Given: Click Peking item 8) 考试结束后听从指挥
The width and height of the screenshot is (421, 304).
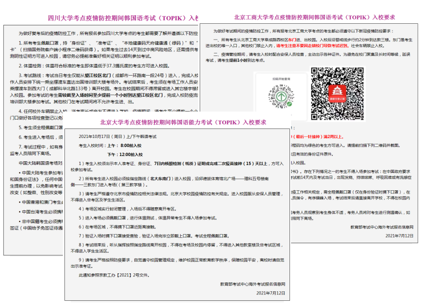Looking at the screenshot, I should [177, 248].
